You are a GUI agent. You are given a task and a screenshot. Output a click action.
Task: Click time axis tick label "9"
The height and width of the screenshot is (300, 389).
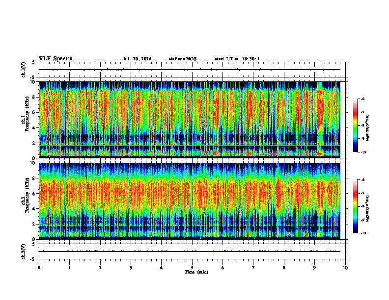(x=314, y=268)
